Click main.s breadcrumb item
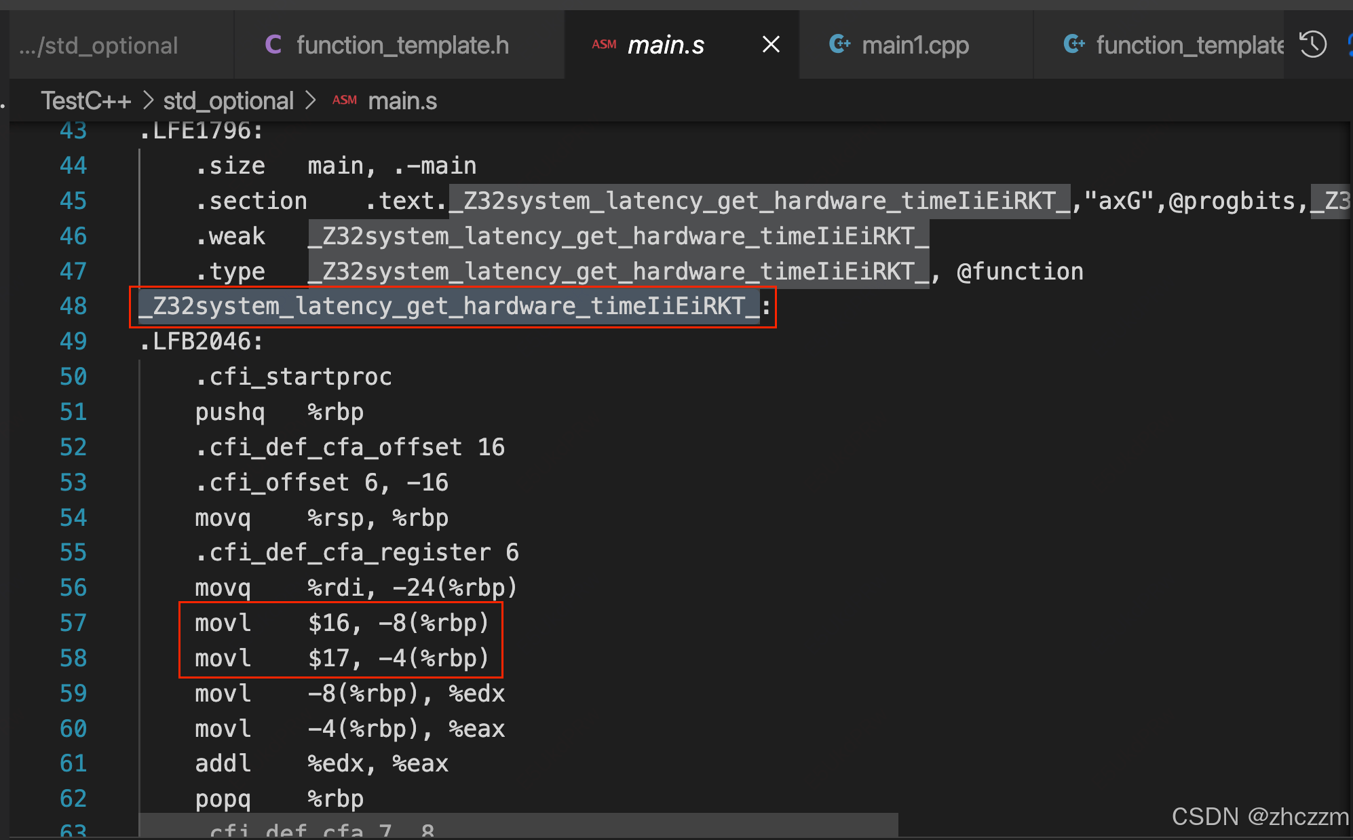Screen dimensions: 1353x840 point(402,100)
